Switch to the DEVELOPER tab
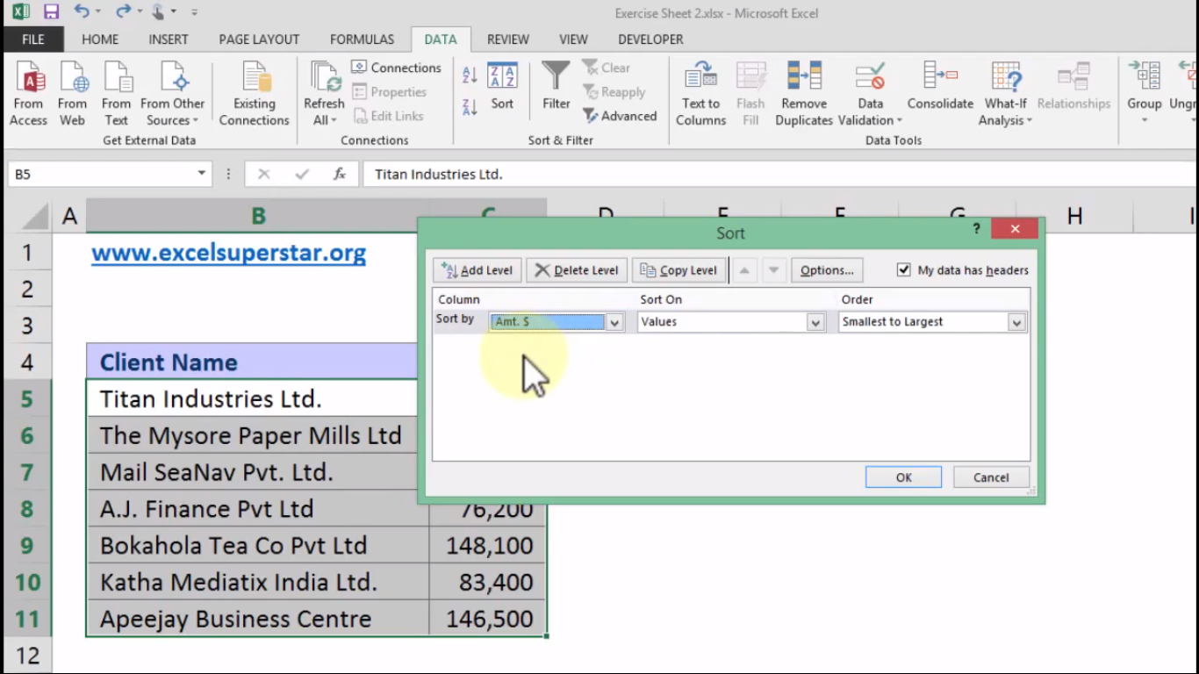Screen dimensions: 1199x674 pos(650,39)
